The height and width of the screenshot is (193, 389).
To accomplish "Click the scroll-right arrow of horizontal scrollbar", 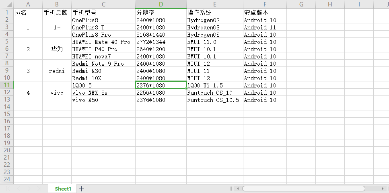I will tap(383, 189).
